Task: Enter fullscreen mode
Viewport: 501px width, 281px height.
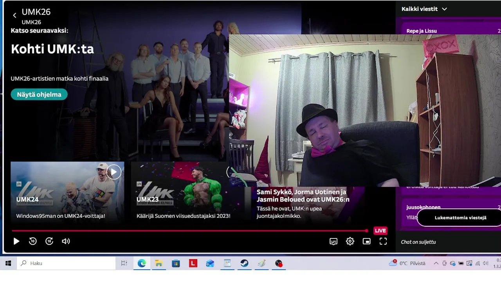Action: point(383,242)
